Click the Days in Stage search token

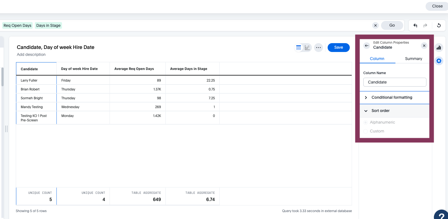click(x=48, y=25)
